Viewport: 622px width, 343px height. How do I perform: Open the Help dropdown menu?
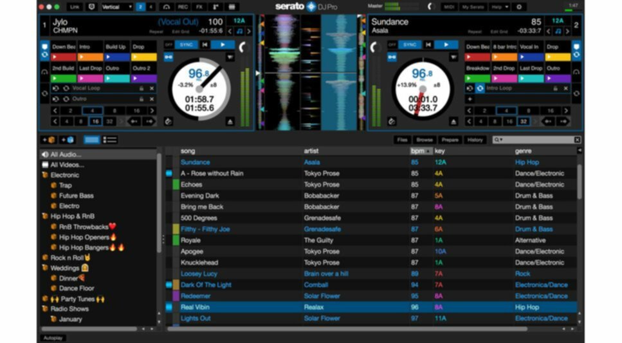coord(499,6)
